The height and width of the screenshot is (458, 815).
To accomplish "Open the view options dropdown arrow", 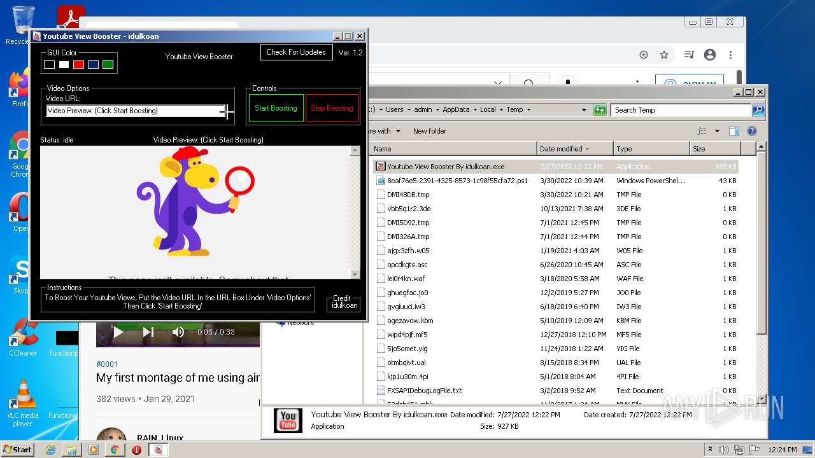I will (717, 131).
